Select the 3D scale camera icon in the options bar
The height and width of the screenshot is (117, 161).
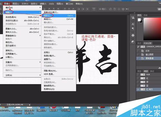tap(127, 9)
